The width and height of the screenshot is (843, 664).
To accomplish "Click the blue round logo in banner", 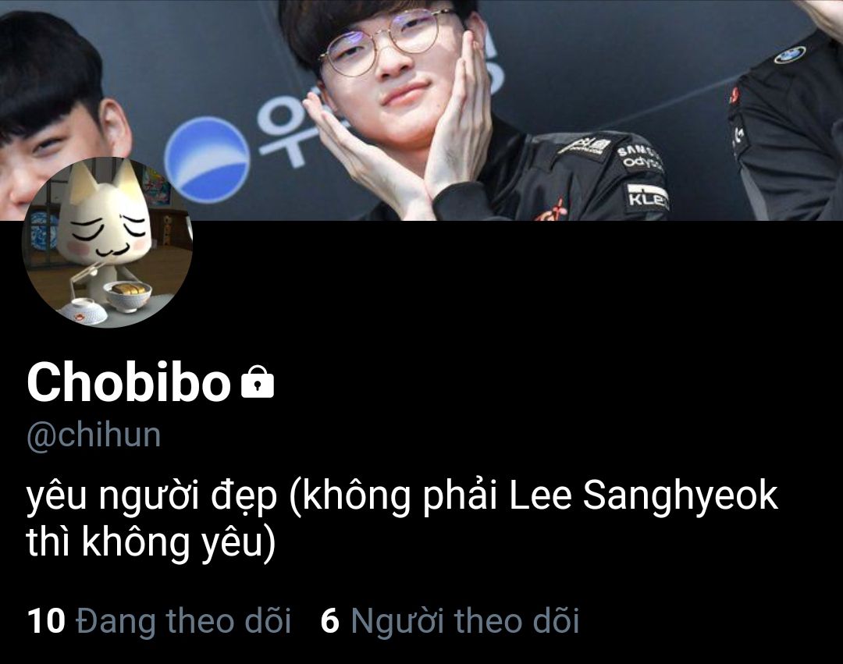I will coord(208,159).
